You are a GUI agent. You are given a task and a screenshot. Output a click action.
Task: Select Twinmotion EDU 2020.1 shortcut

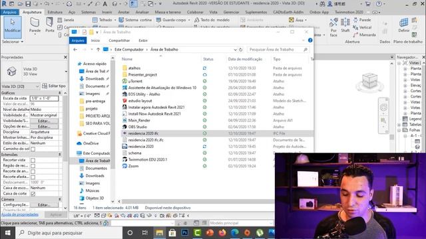[148, 159]
